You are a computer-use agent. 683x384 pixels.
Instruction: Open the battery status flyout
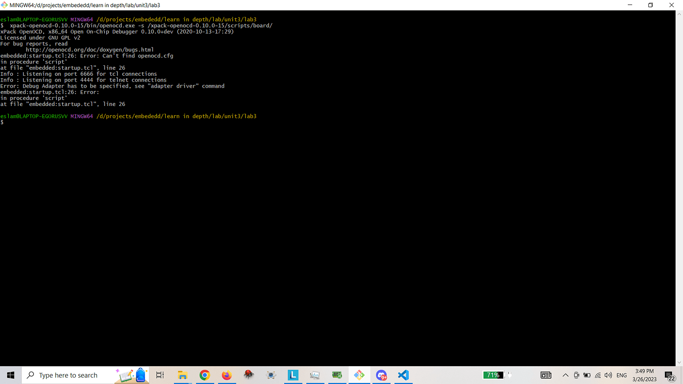[586, 375]
